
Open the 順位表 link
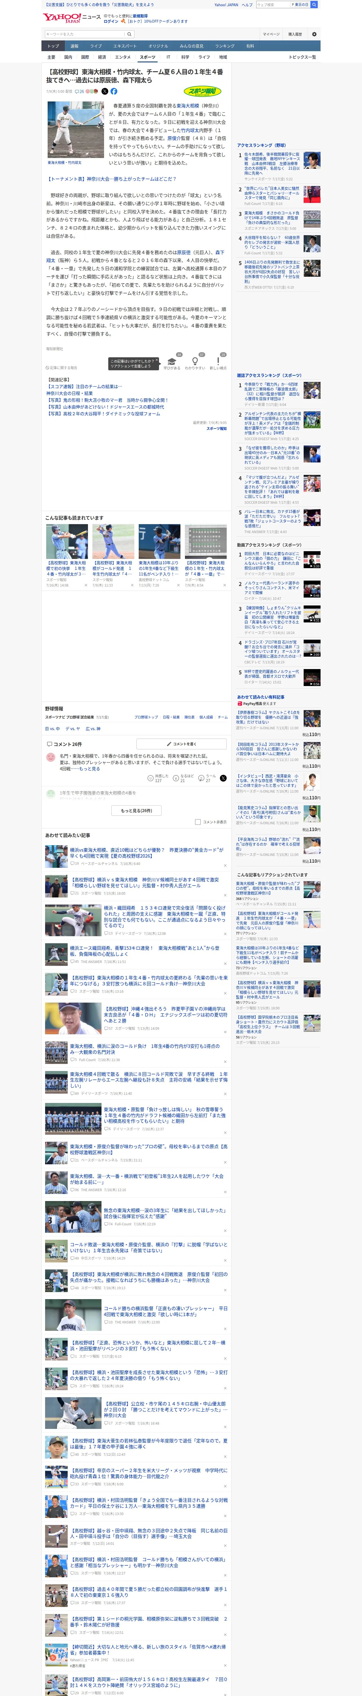point(189,717)
